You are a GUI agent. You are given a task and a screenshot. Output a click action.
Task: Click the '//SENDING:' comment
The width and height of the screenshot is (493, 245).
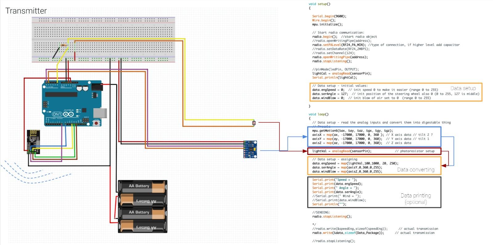(321, 212)
